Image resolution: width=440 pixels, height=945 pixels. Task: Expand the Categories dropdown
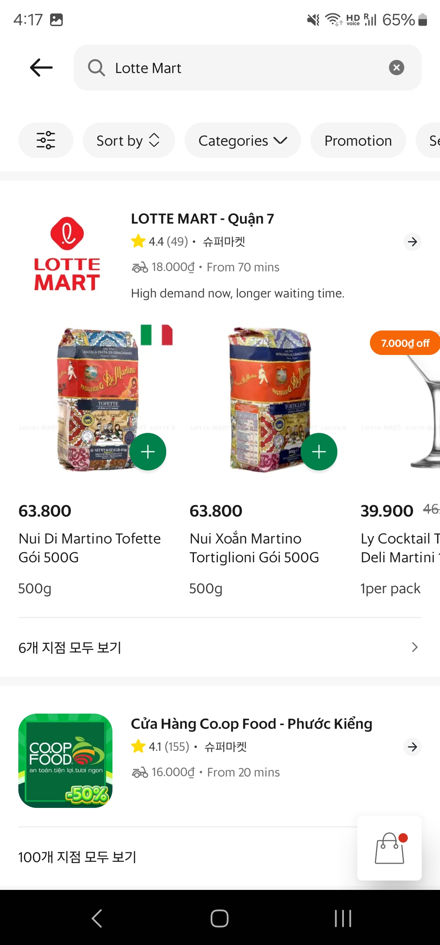(242, 140)
